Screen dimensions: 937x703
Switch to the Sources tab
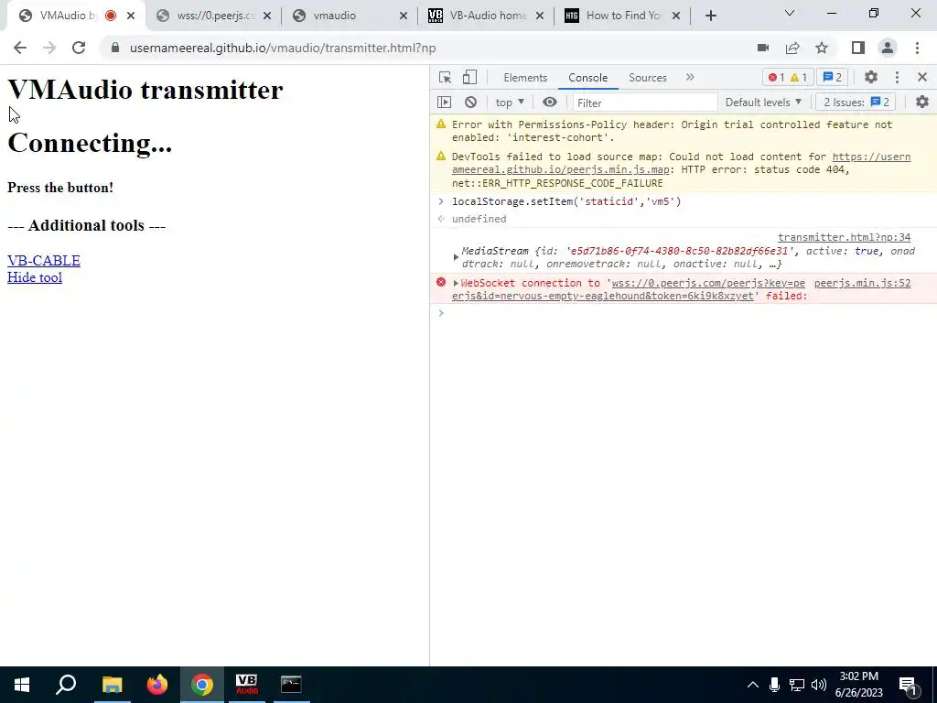pyautogui.click(x=648, y=78)
